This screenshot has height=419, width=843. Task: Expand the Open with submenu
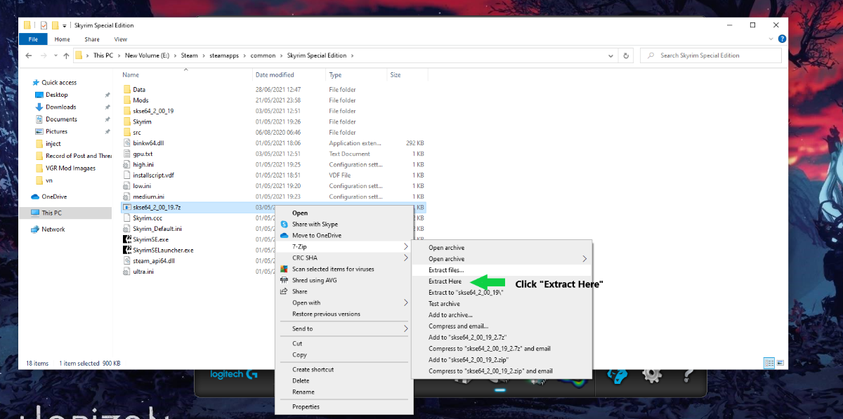tap(344, 302)
